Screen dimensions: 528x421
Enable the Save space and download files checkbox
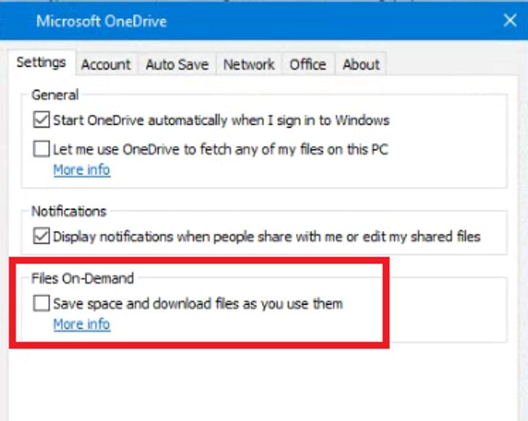click(x=41, y=303)
